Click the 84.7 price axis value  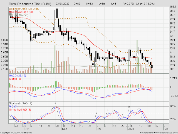tap(172, 32)
